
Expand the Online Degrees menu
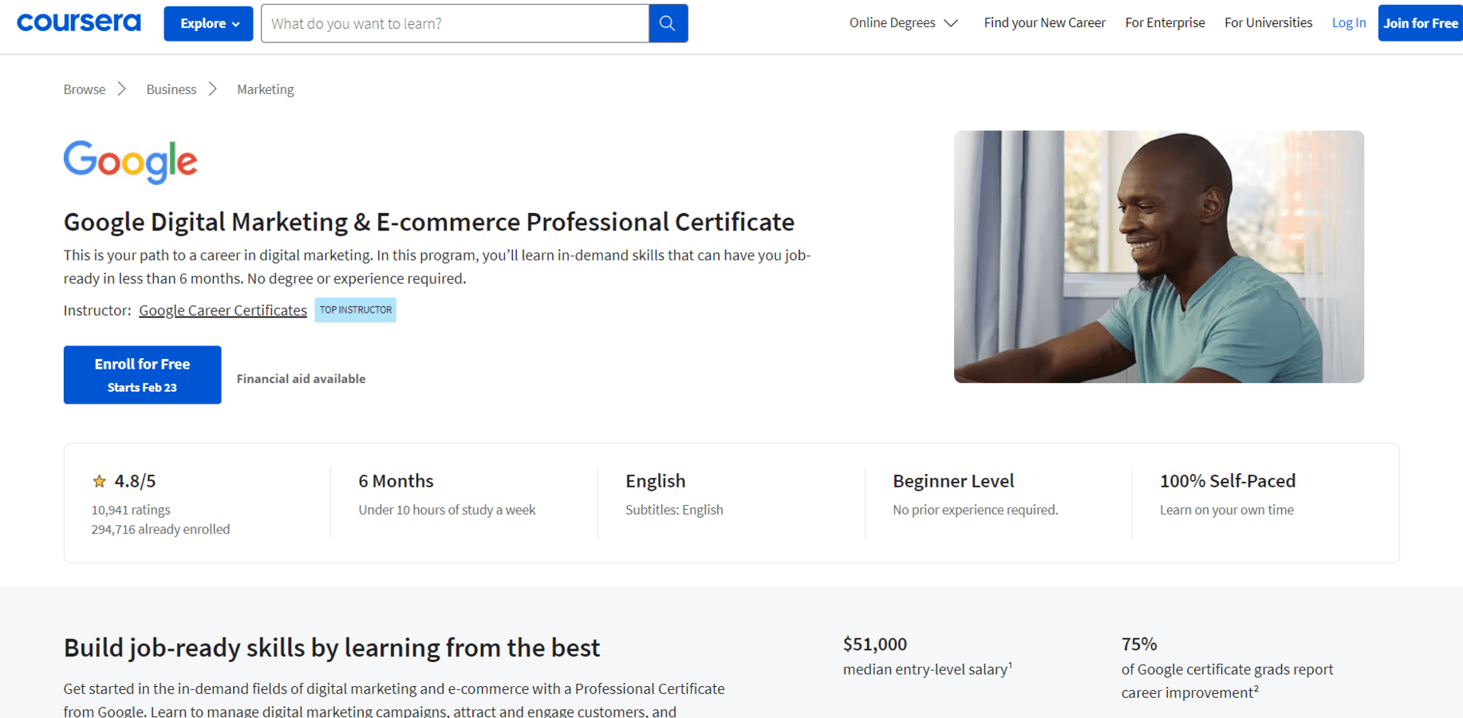coord(903,22)
